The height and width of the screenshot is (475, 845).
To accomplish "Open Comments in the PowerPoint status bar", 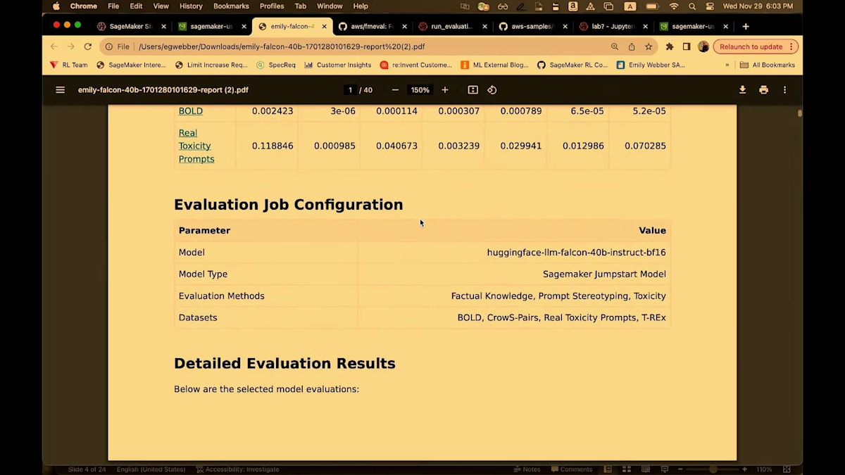I will [x=572, y=469].
